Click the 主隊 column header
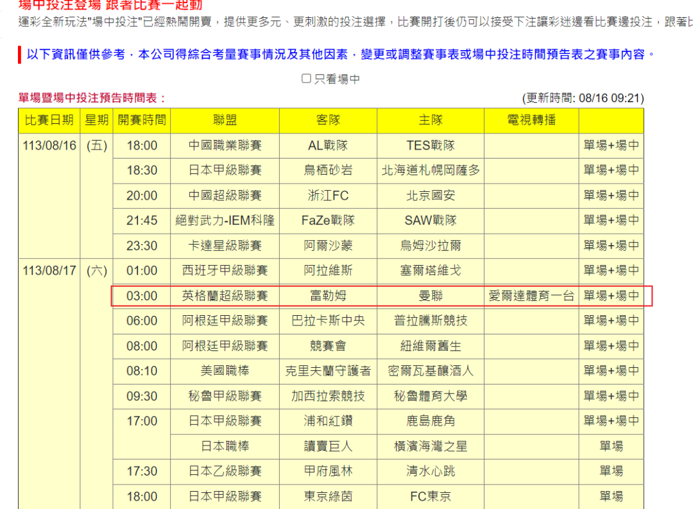 click(430, 120)
